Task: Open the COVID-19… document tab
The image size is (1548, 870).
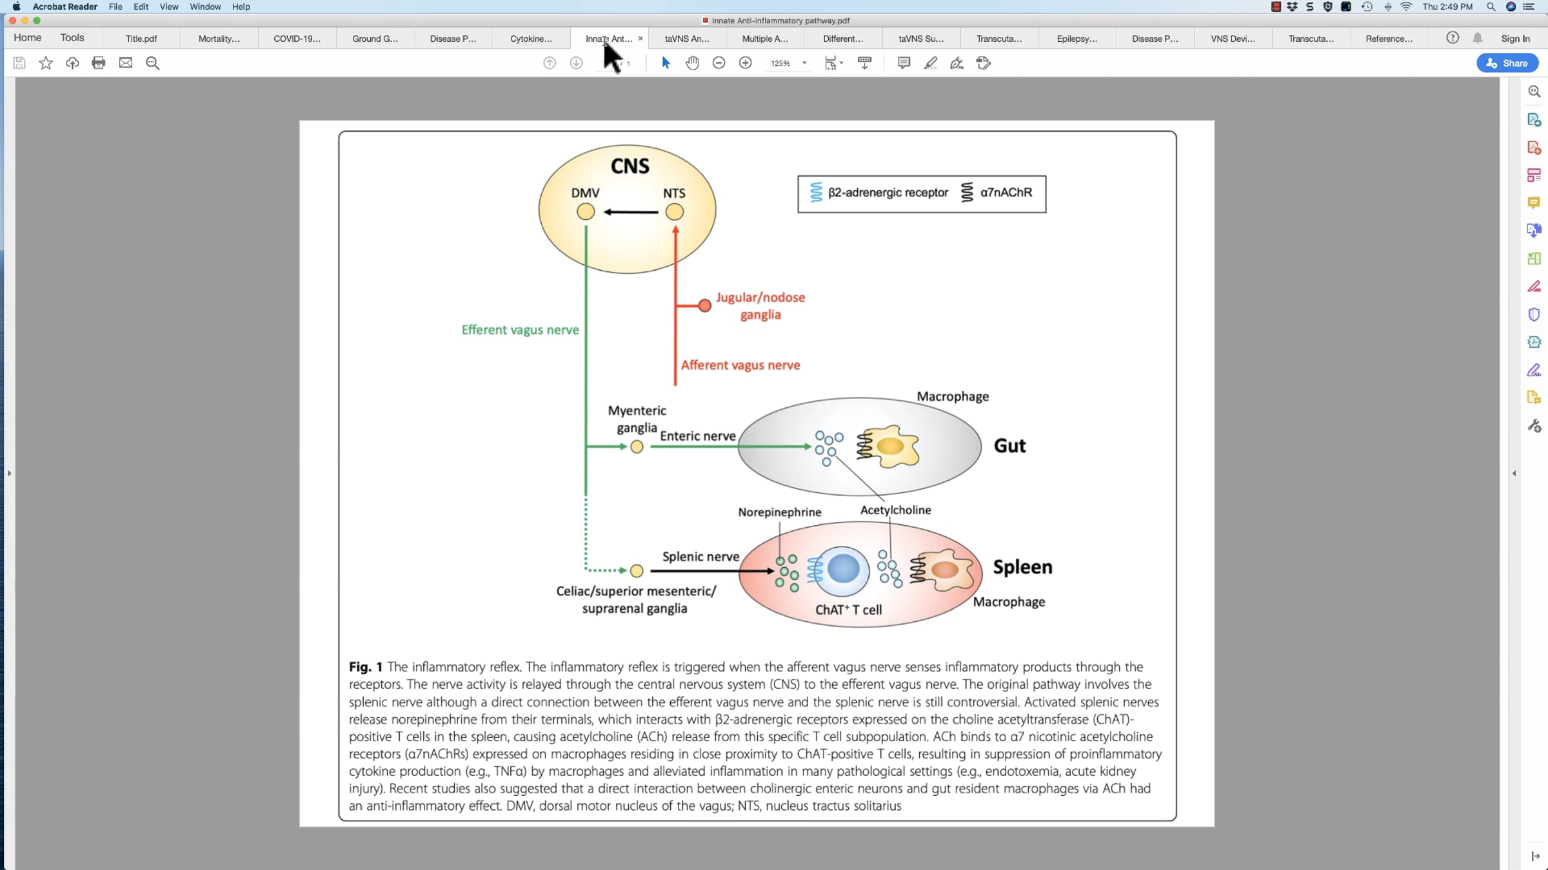Action: (297, 39)
